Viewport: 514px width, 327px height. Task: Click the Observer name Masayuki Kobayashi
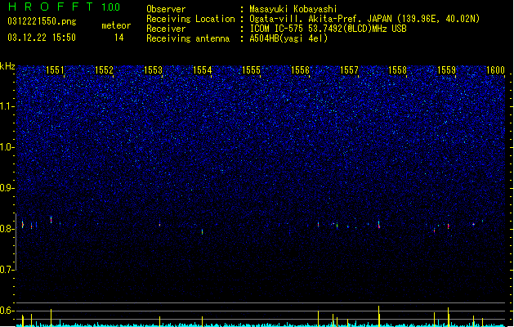click(293, 9)
